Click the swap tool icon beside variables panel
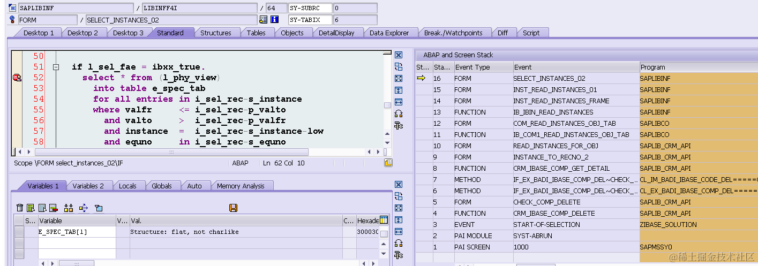Viewport: 758px width, 266px height. [398, 196]
